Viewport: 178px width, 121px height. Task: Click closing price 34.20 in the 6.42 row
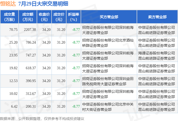tap(46, 107)
